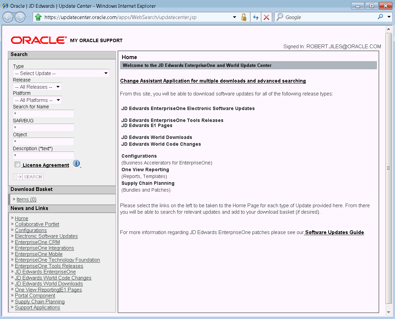
Task: Click the red Stop loading icon
Action: (x=266, y=17)
